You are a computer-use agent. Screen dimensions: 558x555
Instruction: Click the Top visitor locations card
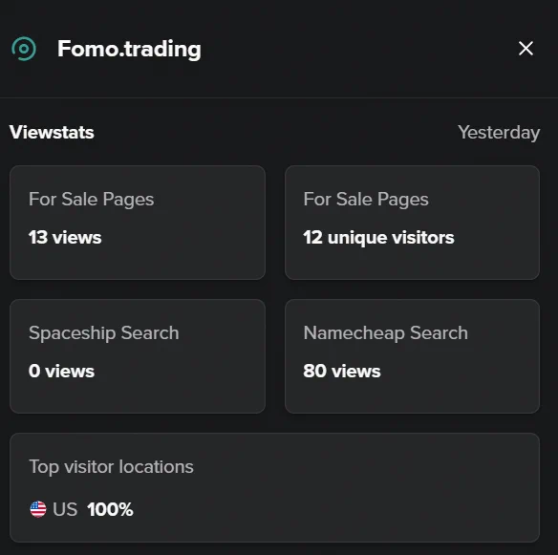275,487
